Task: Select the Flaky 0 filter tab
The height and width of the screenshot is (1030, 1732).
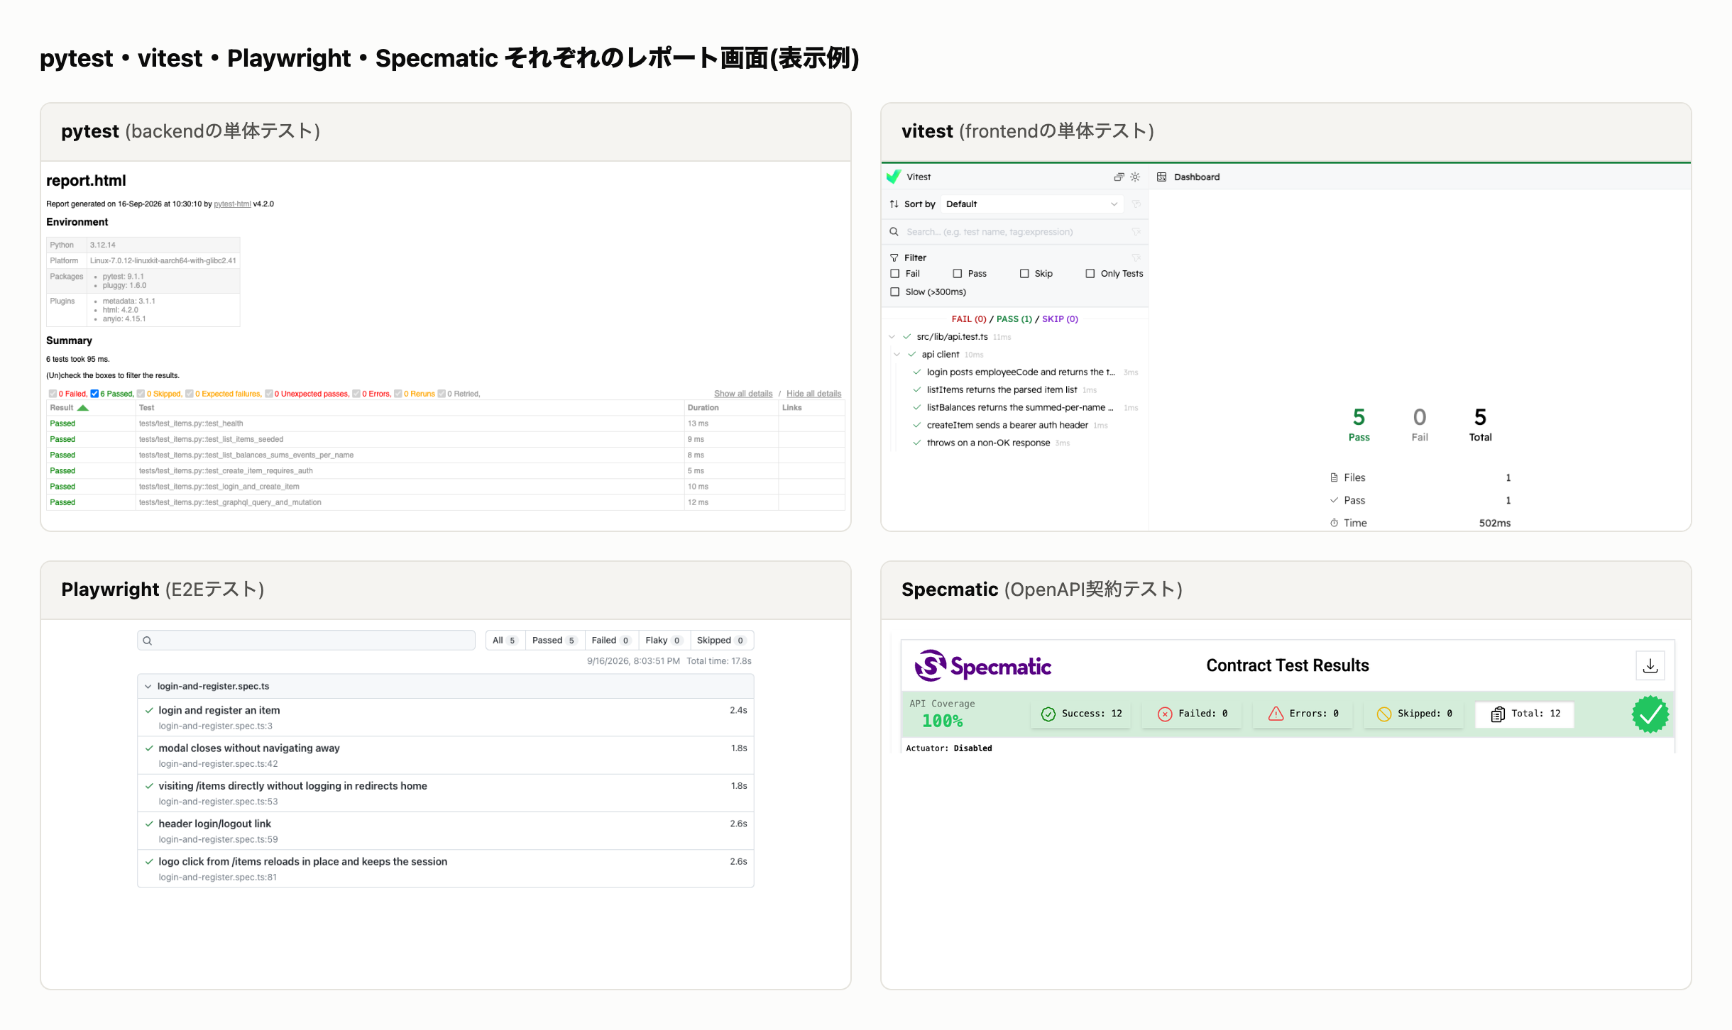Action: tap(664, 641)
